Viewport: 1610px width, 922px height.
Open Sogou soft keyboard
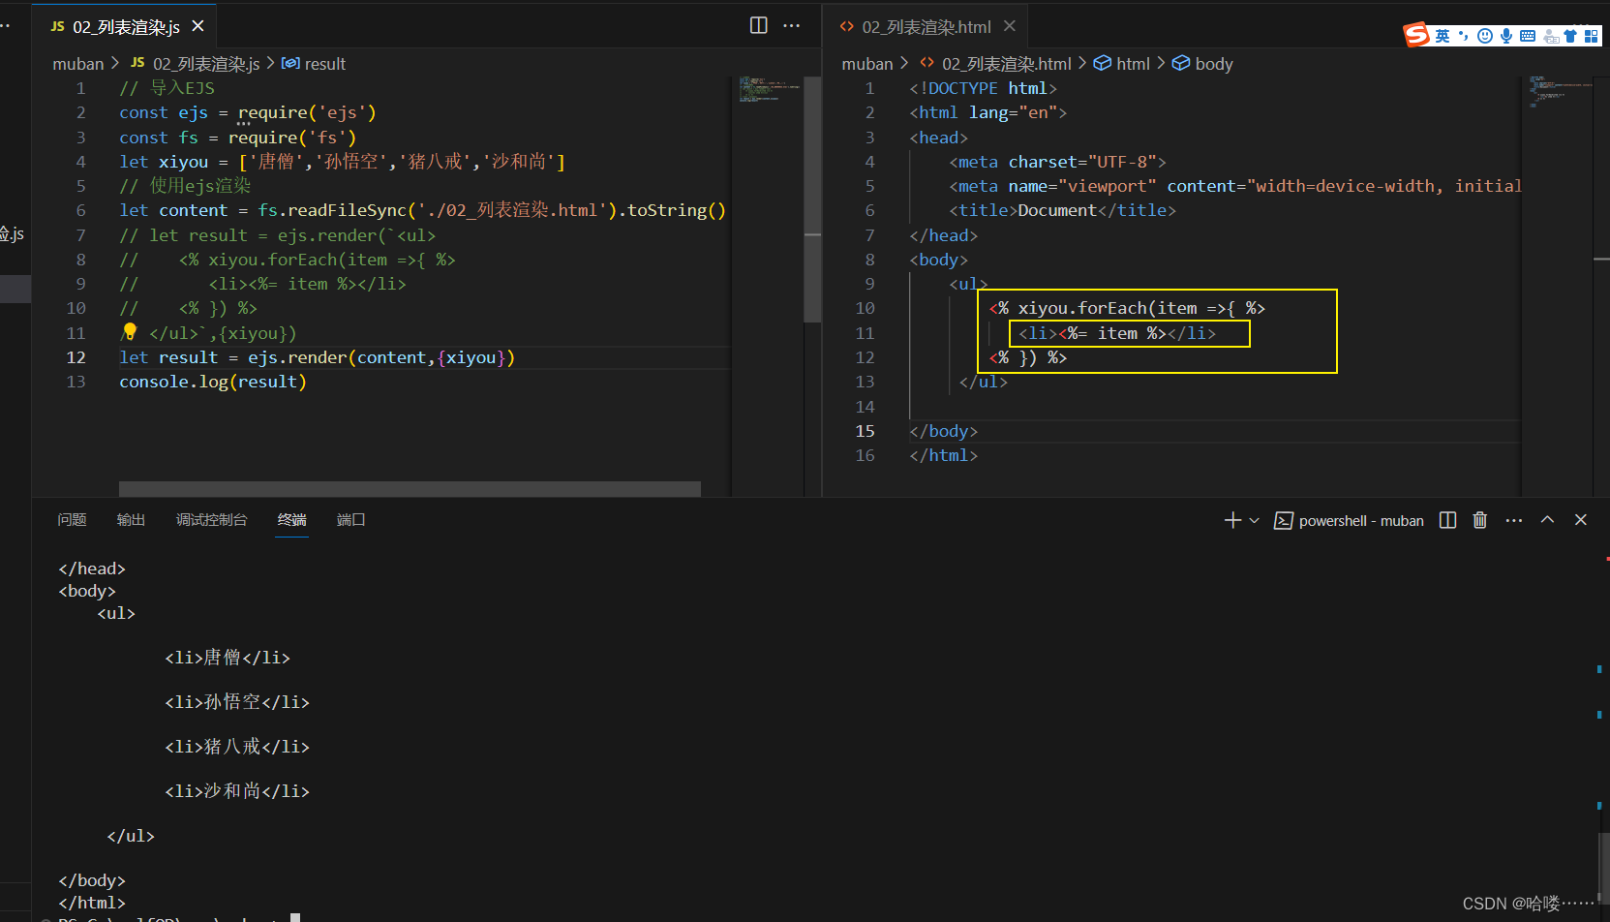point(1528,36)
